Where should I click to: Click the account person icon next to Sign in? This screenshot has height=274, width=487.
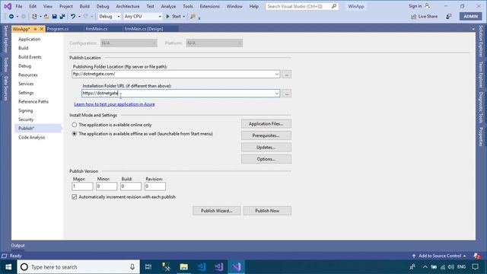tap(428, 6)
